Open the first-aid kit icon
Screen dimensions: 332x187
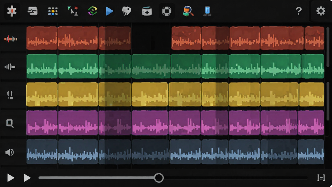click(147, 11)
